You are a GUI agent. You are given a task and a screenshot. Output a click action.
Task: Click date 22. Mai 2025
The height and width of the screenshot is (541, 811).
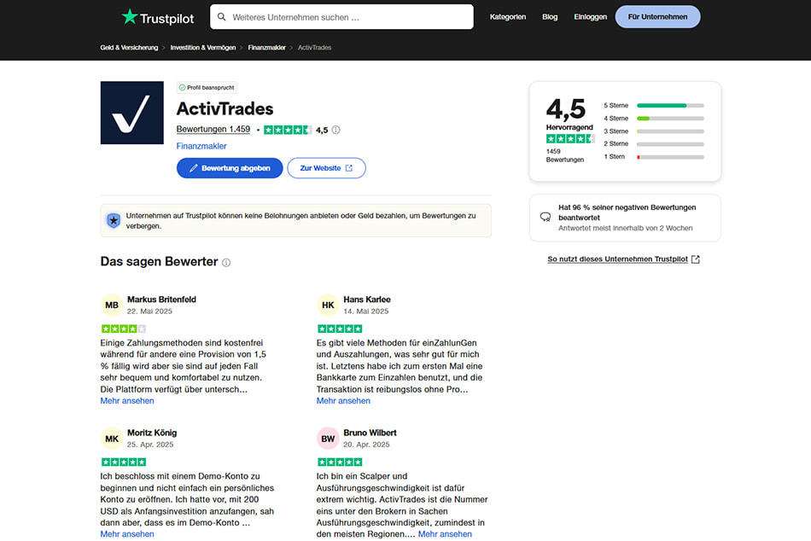[x=149, y=311]
